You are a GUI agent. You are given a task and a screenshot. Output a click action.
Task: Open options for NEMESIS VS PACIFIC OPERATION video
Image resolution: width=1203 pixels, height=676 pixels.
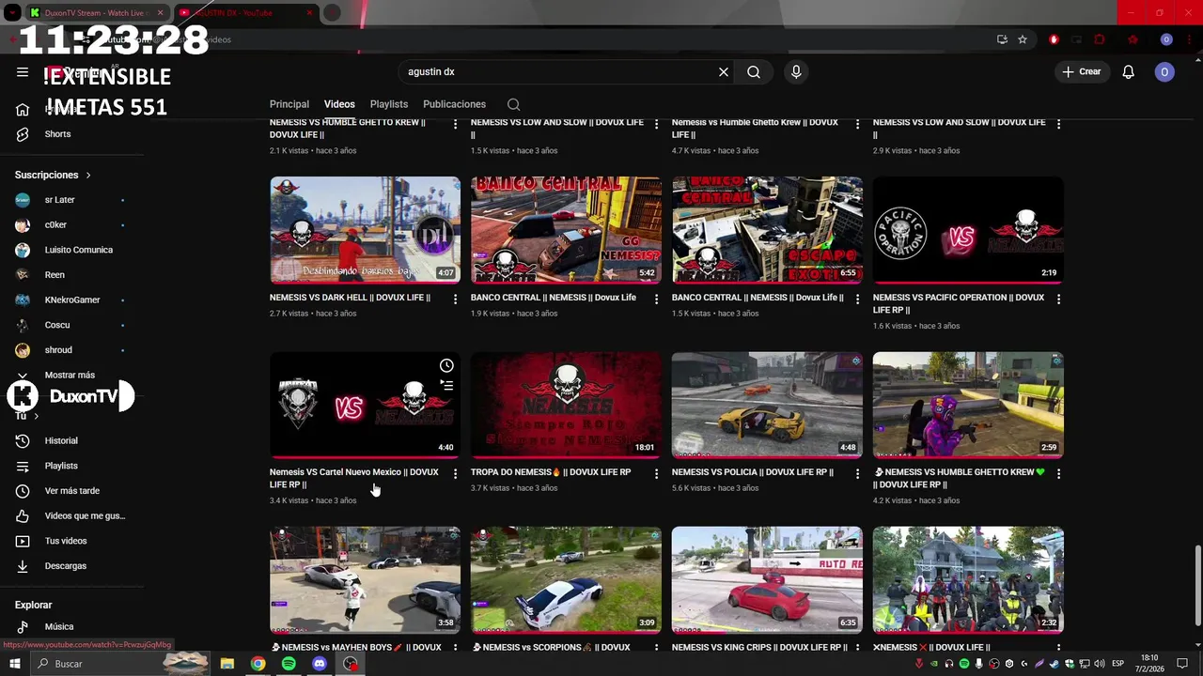[x=1058, y=299]
